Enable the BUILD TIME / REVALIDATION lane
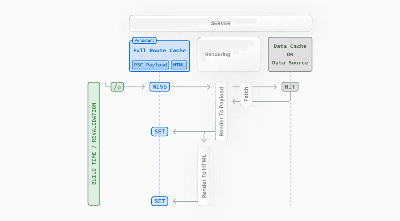This screenshot has height=221, width=400. (94, 143)
